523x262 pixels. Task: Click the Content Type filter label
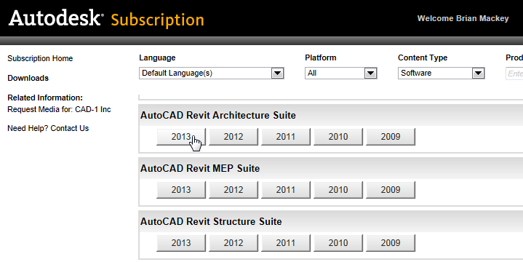(x=423, y=57)
